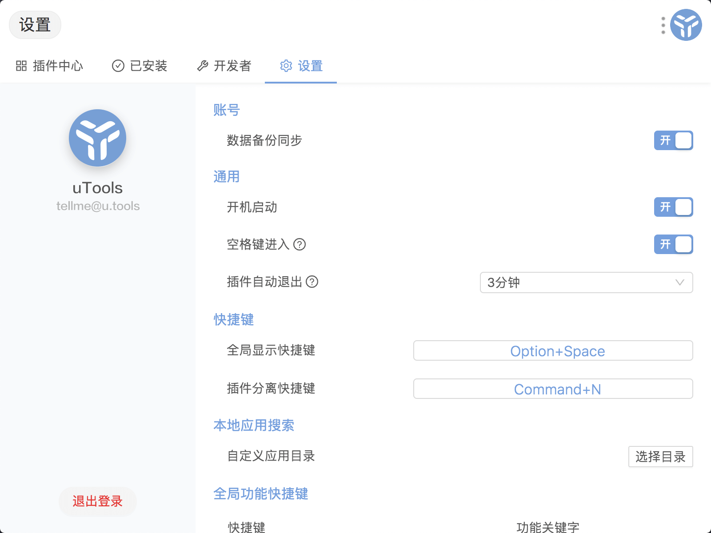Open the three-dot overflow menu
Viewport: 711px width, 533px height.
click(663, 25)
